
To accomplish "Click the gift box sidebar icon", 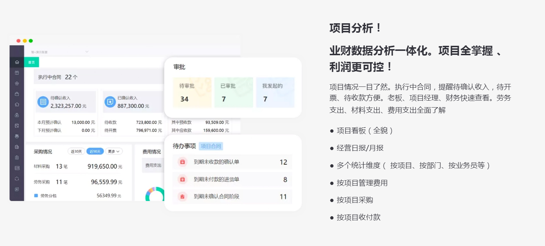I will coord(17,73).
